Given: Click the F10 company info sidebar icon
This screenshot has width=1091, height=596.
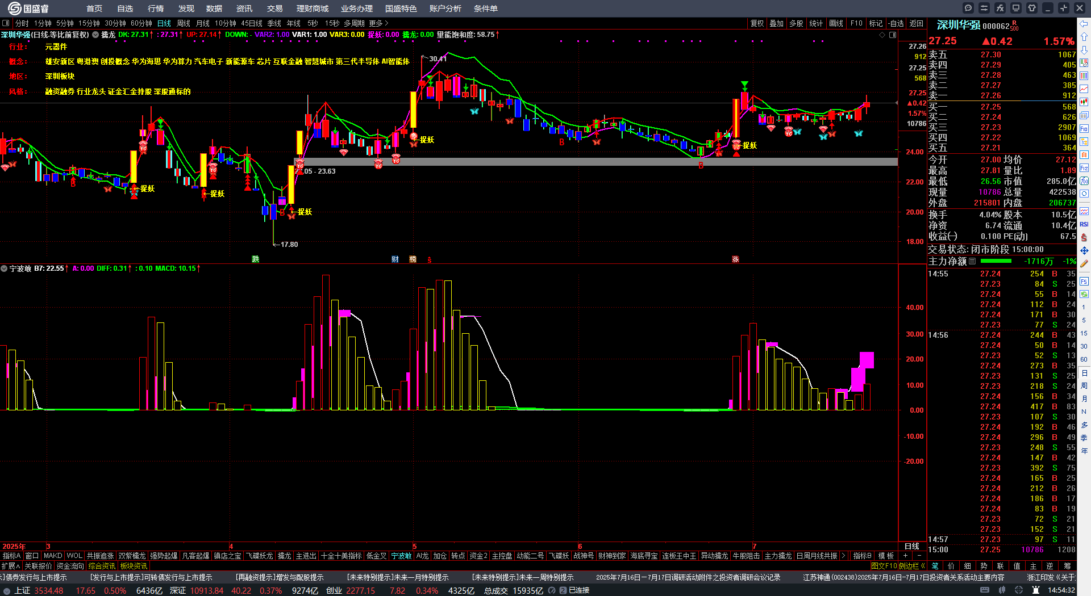Looking at the screenshot, I should tap(1084, 129).
